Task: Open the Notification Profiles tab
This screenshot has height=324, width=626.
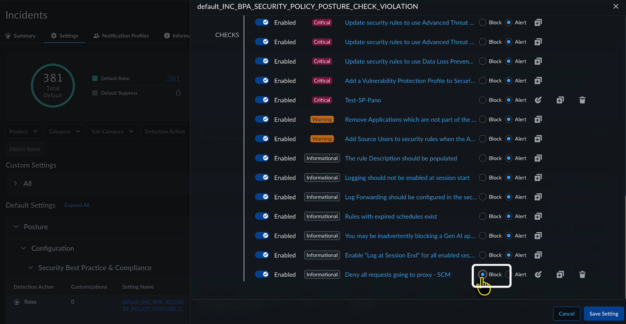Action: pos(121,36)
